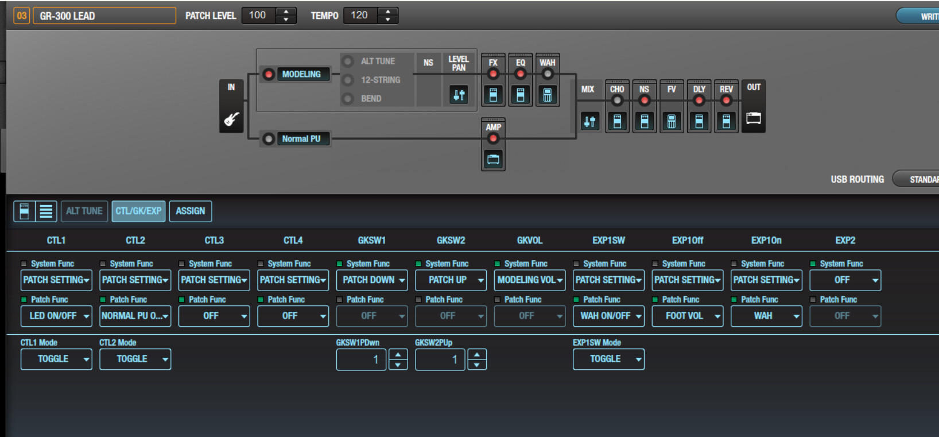Click the GR-300 LEAD patch name field
This screenshot has width=939, height=437.
tap(104, 16)
